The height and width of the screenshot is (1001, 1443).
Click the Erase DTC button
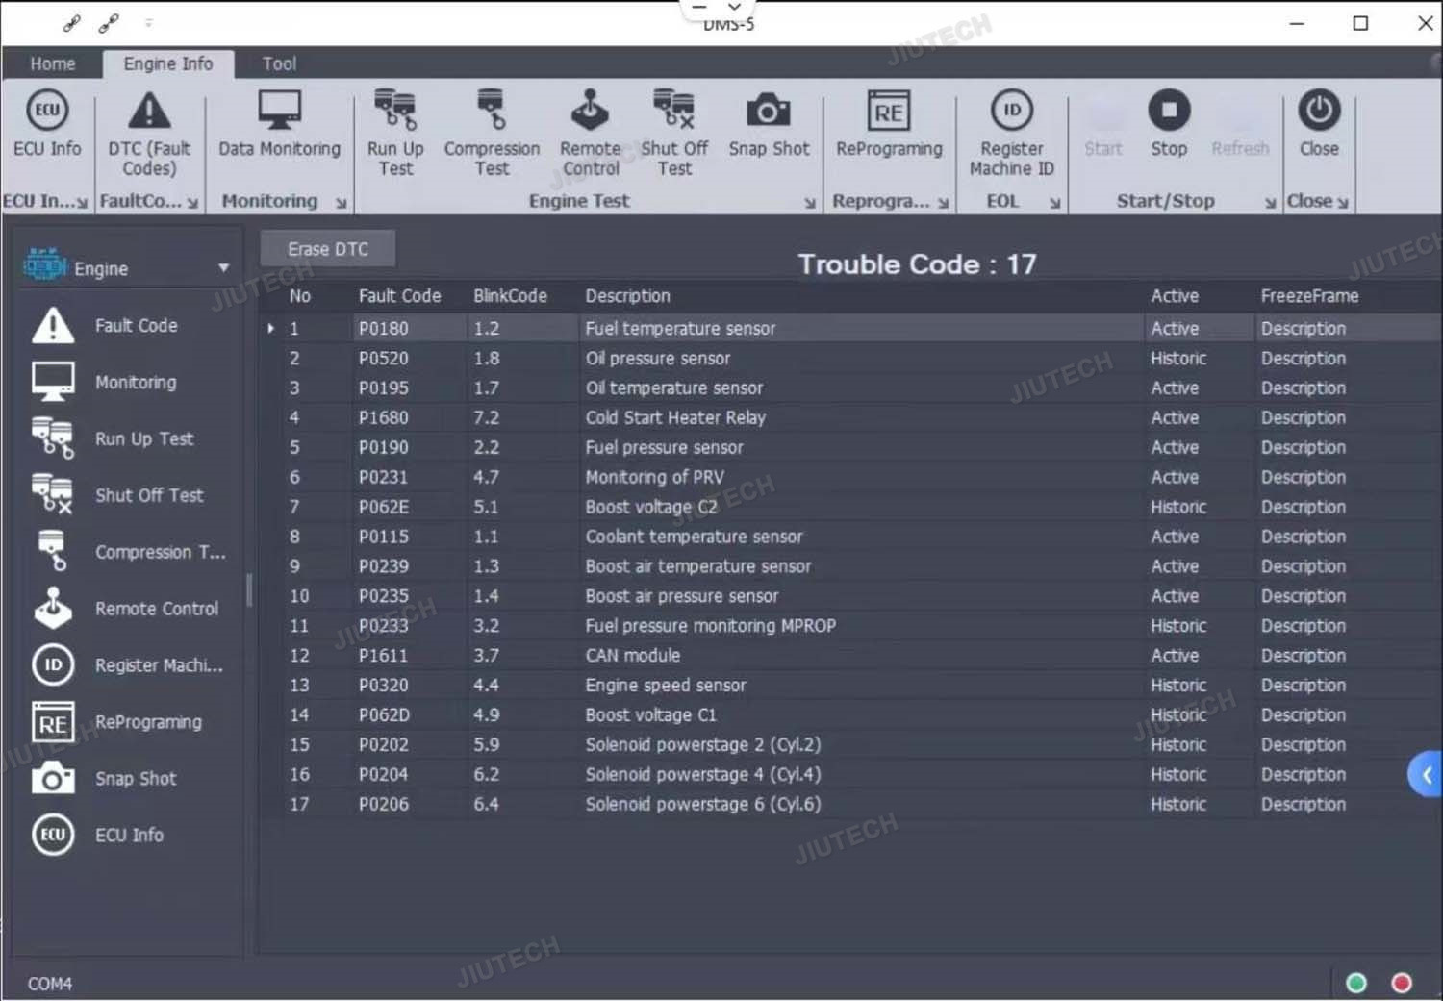click(x=328, y=249)
